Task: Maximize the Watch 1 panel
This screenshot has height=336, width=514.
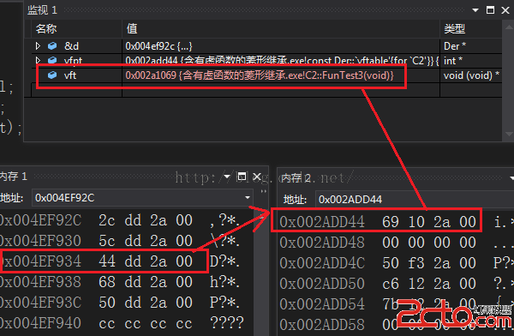Action: (490, 9)
